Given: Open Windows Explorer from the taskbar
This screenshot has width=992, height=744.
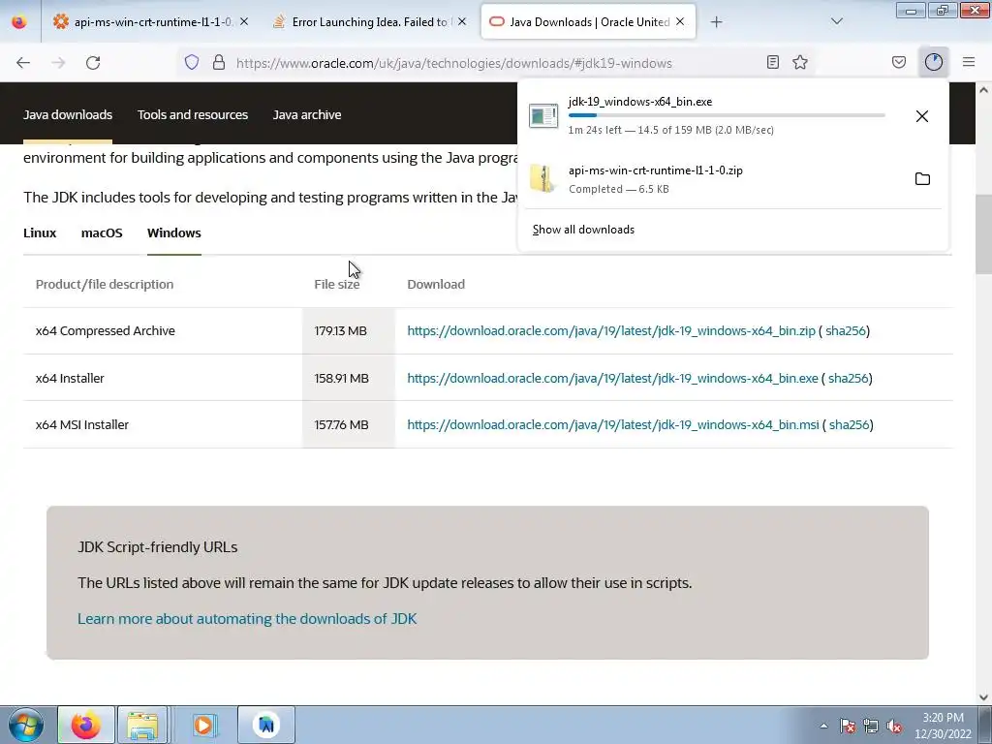Looking at the screenshot, I should (x=142, y=725).
